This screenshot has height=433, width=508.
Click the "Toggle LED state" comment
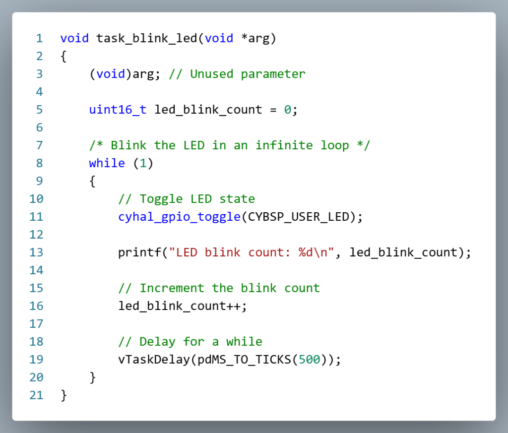[187, 199]
